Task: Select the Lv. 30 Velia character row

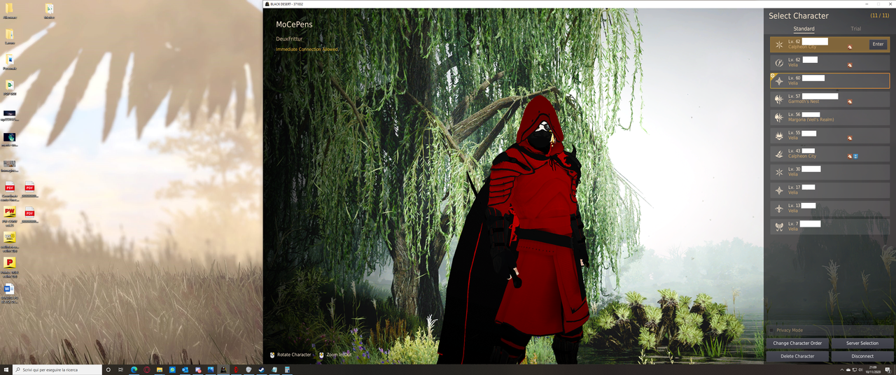Action: pos(830,172)
